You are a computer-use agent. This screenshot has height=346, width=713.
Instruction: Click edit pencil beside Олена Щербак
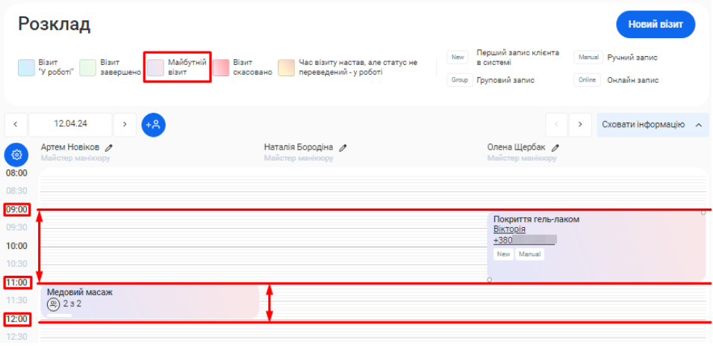tap(555, 148)
